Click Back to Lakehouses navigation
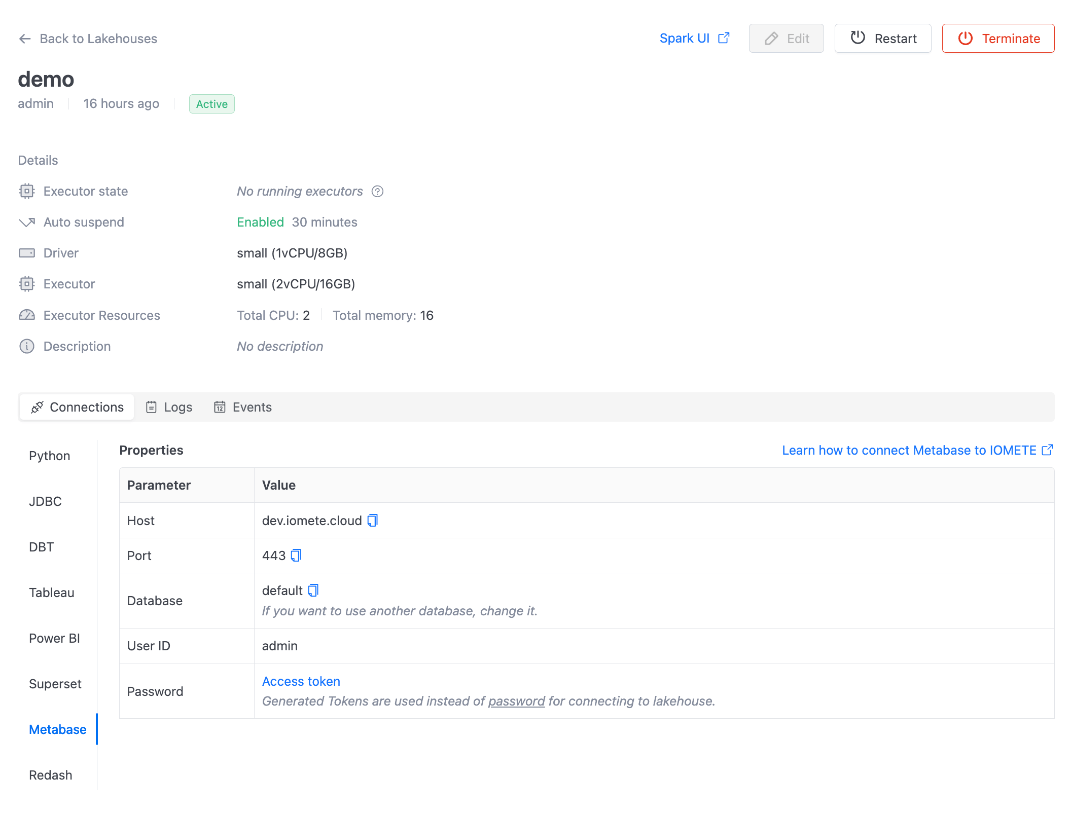 (88, 38)
